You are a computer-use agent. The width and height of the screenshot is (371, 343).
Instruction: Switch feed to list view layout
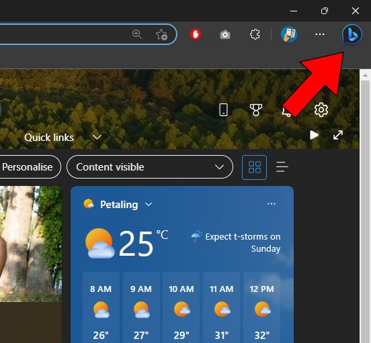point(282,166)
